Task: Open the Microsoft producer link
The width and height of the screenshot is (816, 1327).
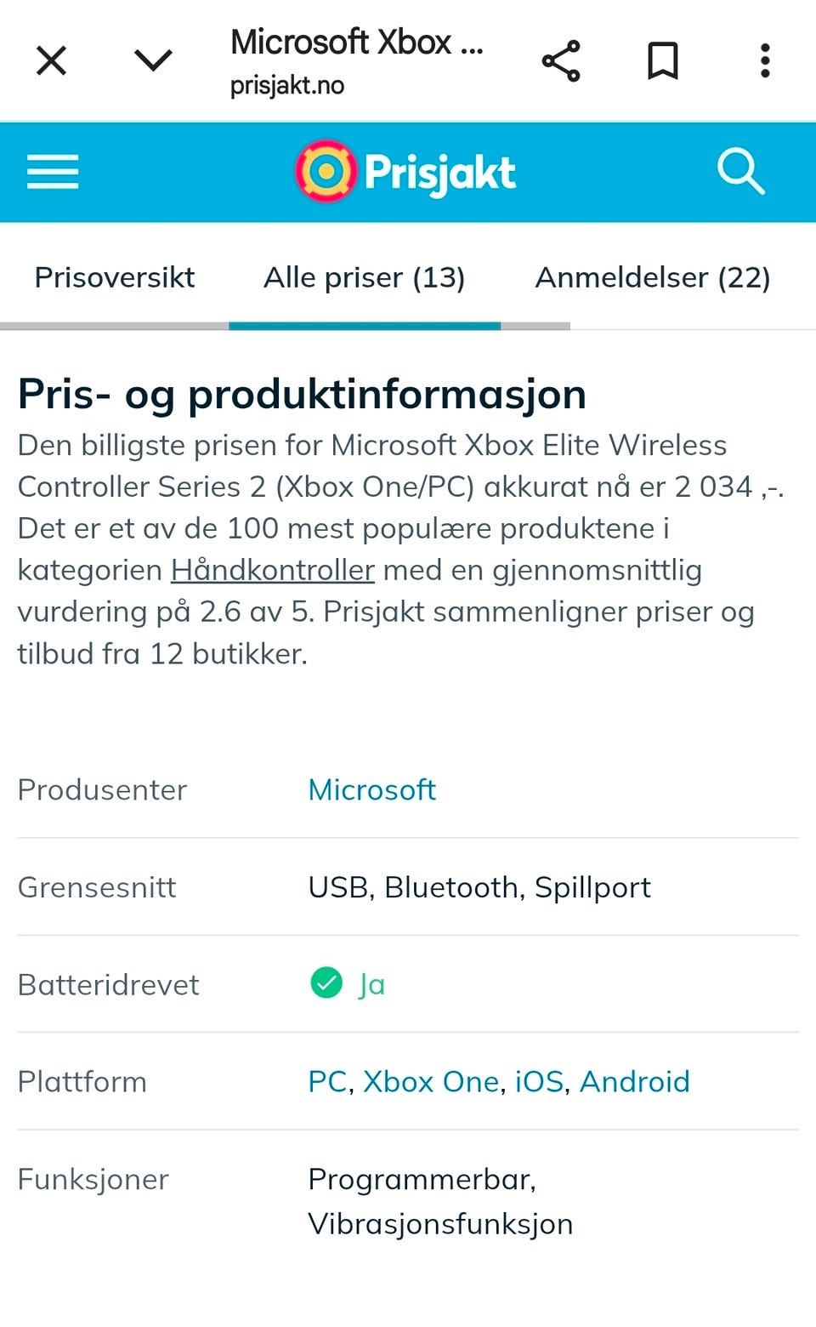Action: tap(371, 790)
